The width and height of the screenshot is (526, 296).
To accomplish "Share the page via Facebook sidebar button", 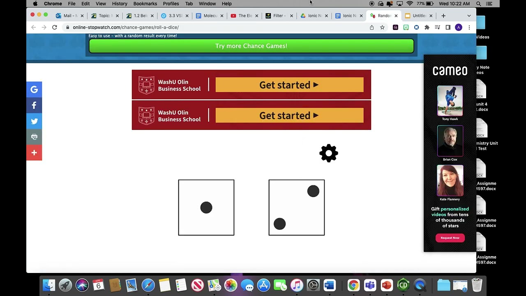I will click(34, 105).
